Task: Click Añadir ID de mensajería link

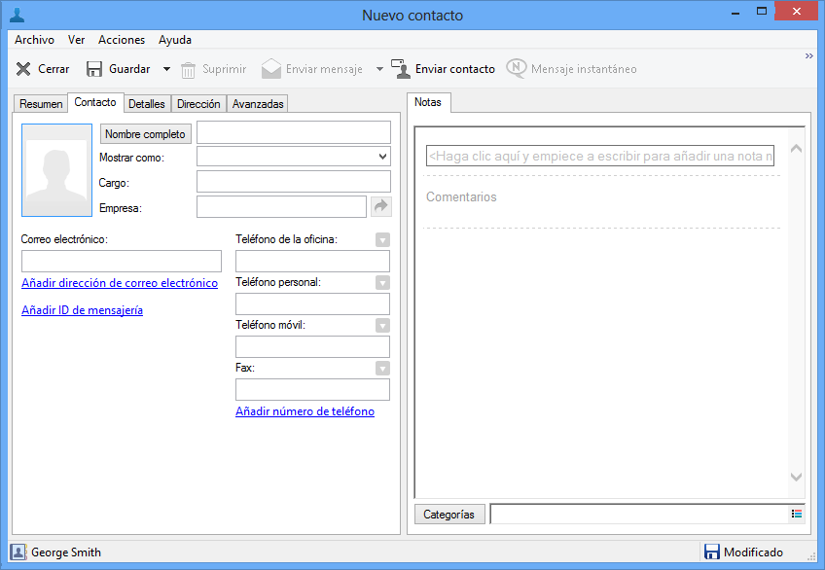Action: pyautogui.click(x=82, y=310)
